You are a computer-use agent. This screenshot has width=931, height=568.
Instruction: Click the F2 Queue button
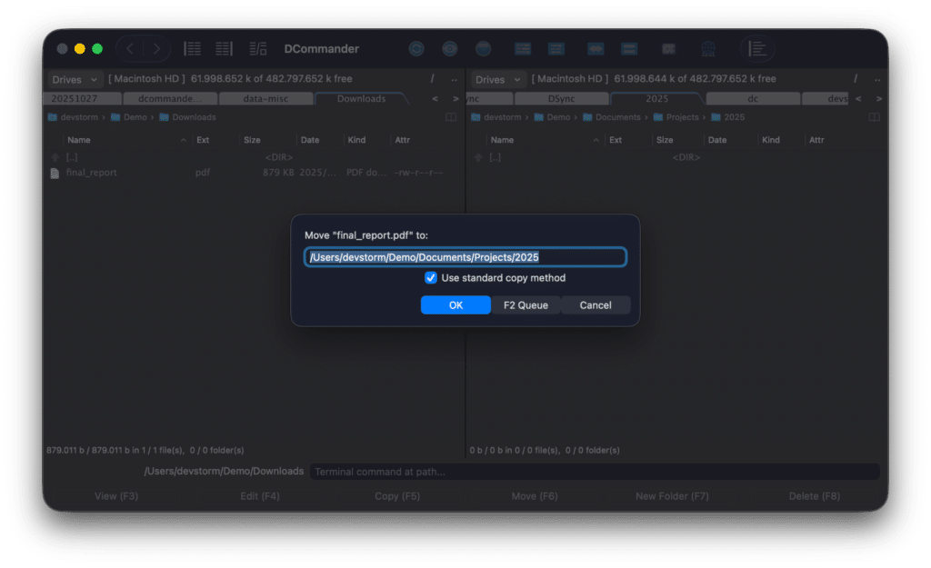526,305
